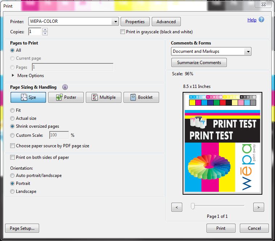275x241 pixels.
Task: Go to previous preview page arrow
Action: [176, 207]
